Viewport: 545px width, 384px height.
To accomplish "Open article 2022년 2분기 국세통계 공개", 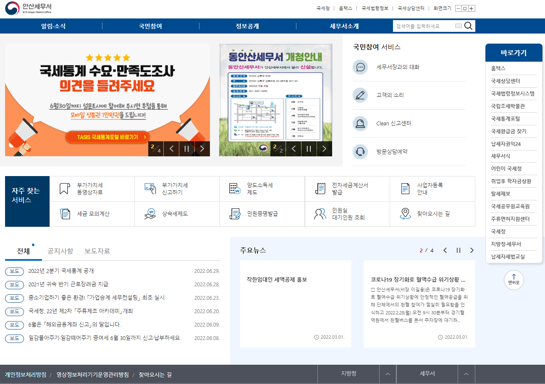I will coord(61,271).
